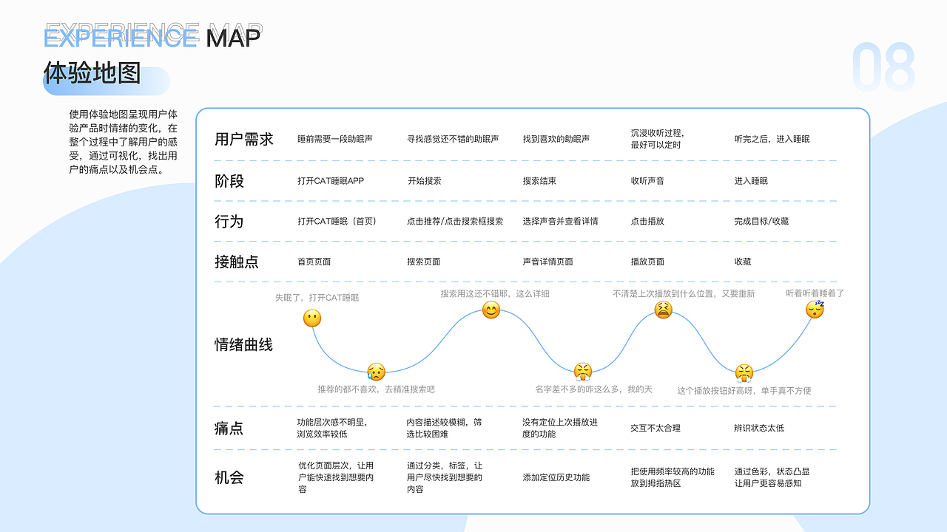Click the stage cell '收听声音'
This screenshot has width=947, height=532.
pos(647,181)
